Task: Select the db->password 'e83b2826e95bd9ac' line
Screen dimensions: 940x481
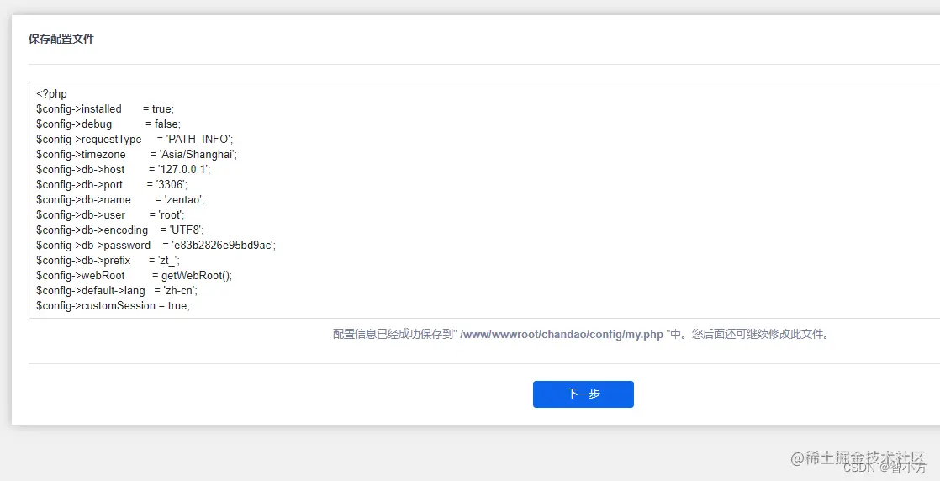Action: coord(156,245)
